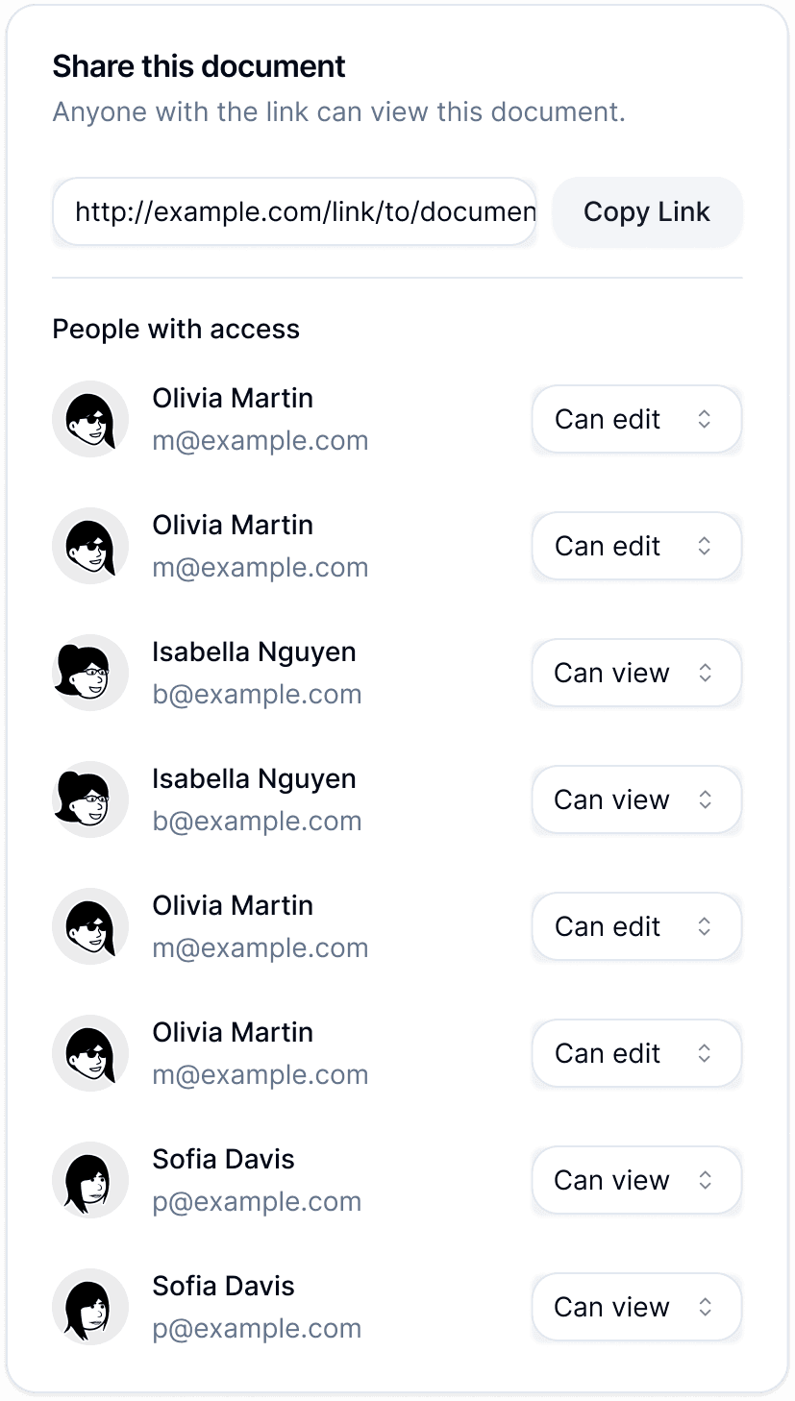The width and height of the screenshot is (795, 1401).
Task: Expand the first Isabella Nguyen Can view dropdown
Action: pyautogui.click(x=636, y=673)
